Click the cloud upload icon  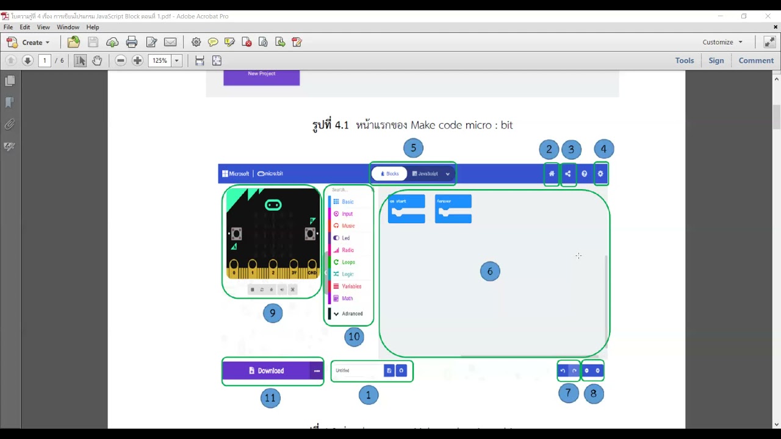pos(112,42)
